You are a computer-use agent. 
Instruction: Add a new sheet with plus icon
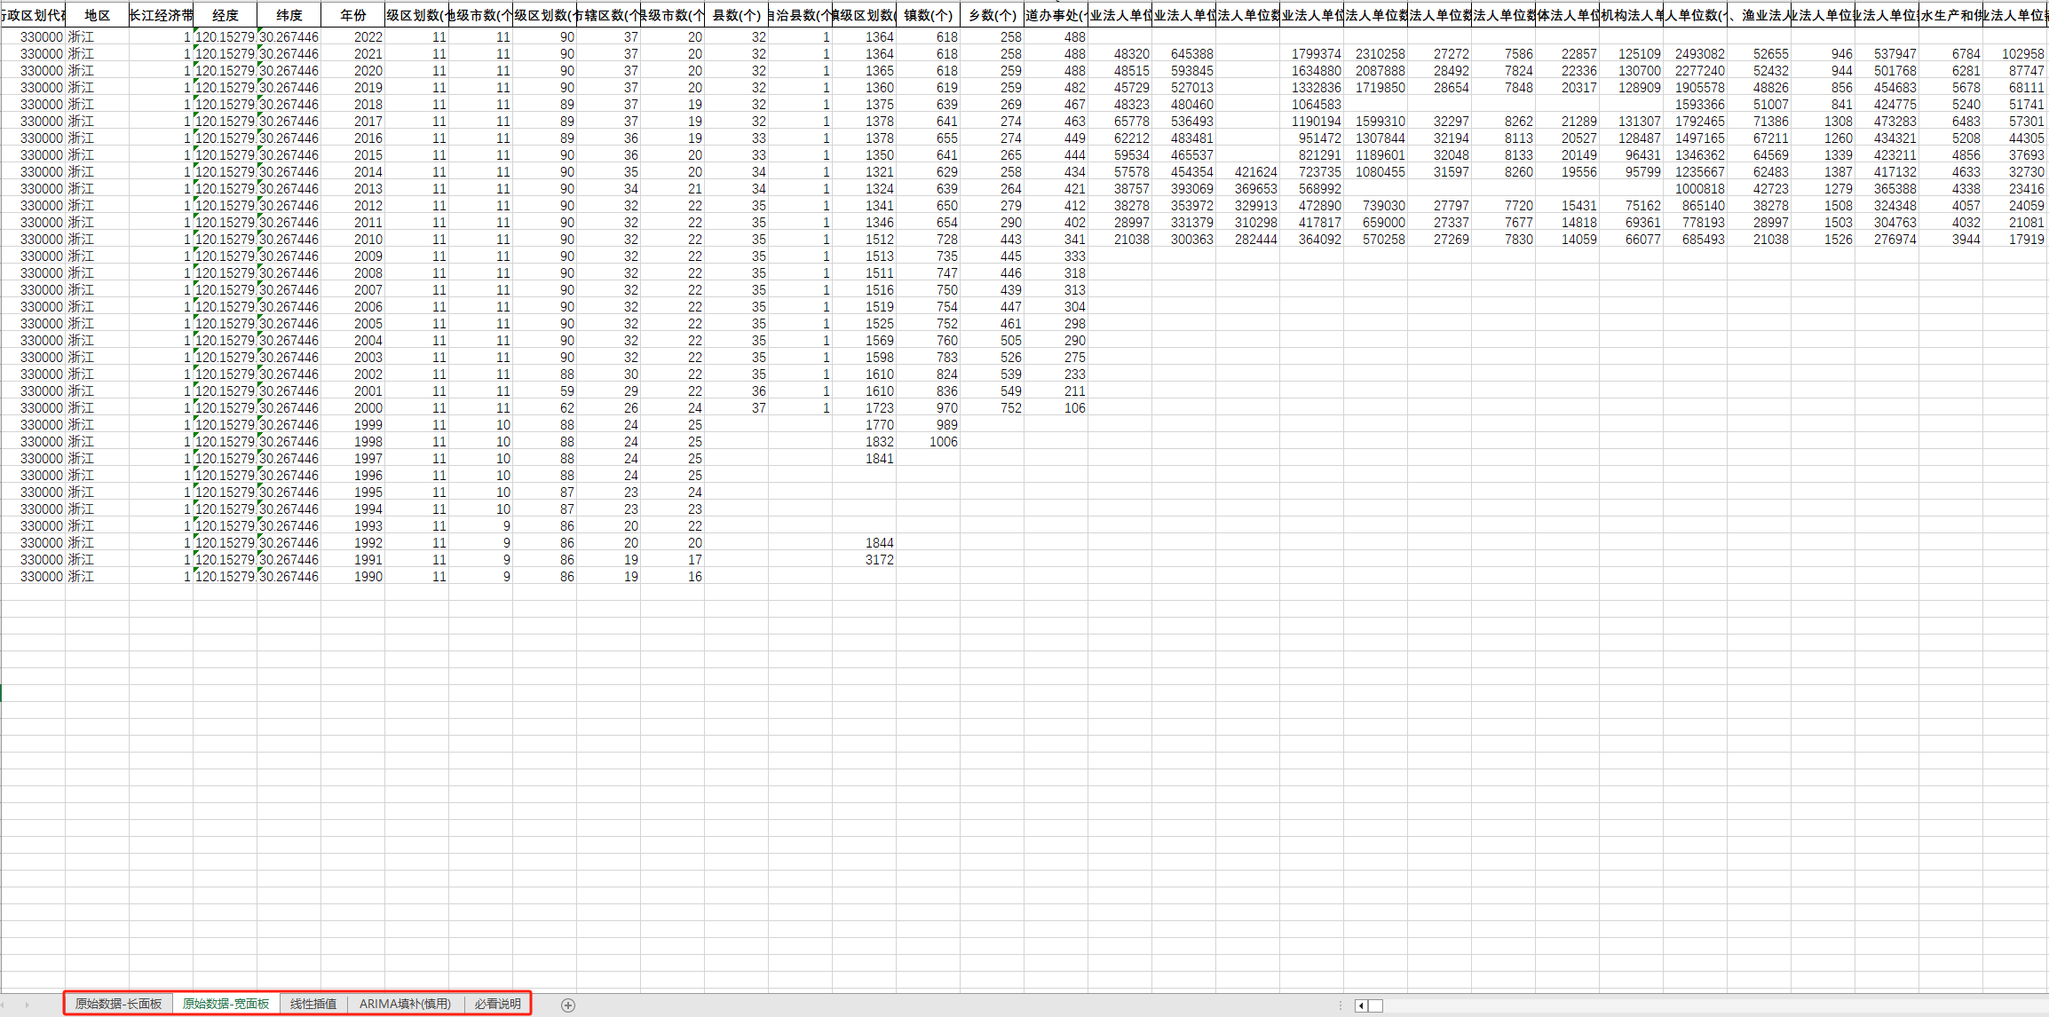568,1005
